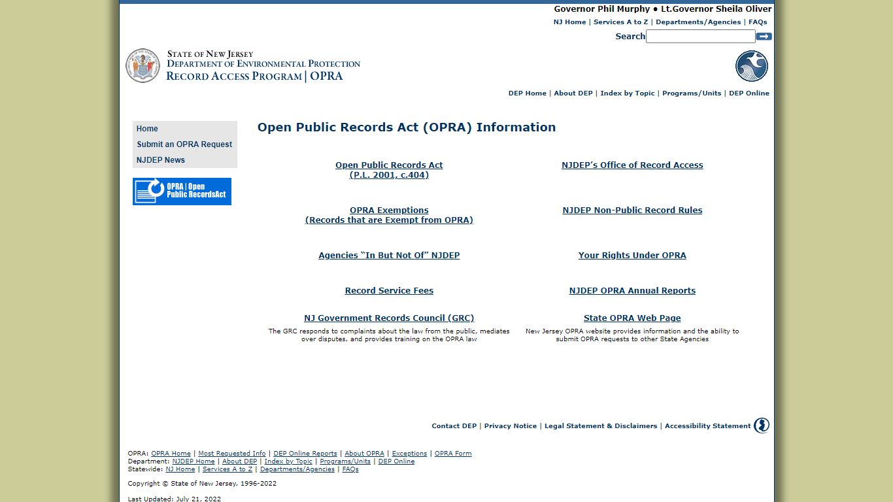The width and height of the screenshot is (893, 502).
Task: Open NJ Government Records Council (GRC) link
Action: [389, 318]
